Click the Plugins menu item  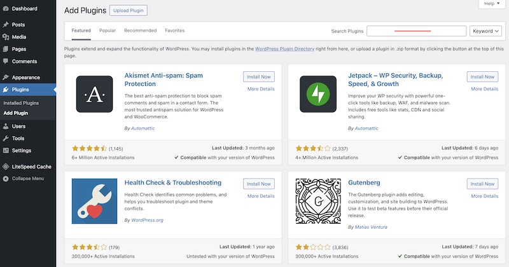(28, 90)
